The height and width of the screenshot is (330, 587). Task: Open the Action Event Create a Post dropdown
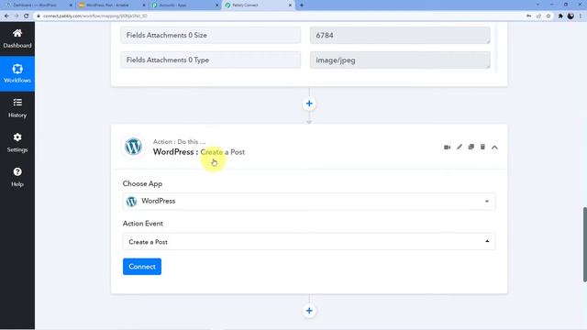point(309,242)
